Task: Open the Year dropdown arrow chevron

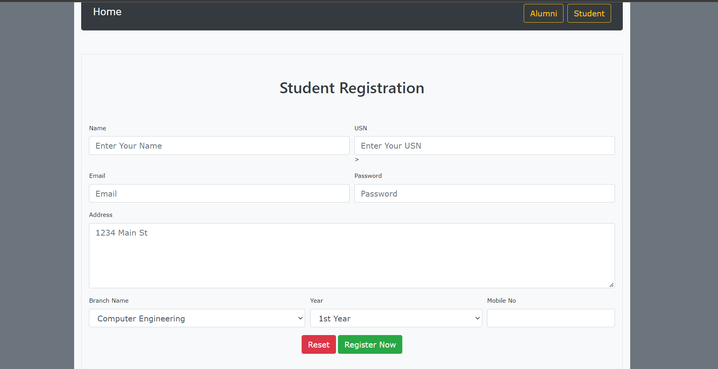Action: click(477, 318)
